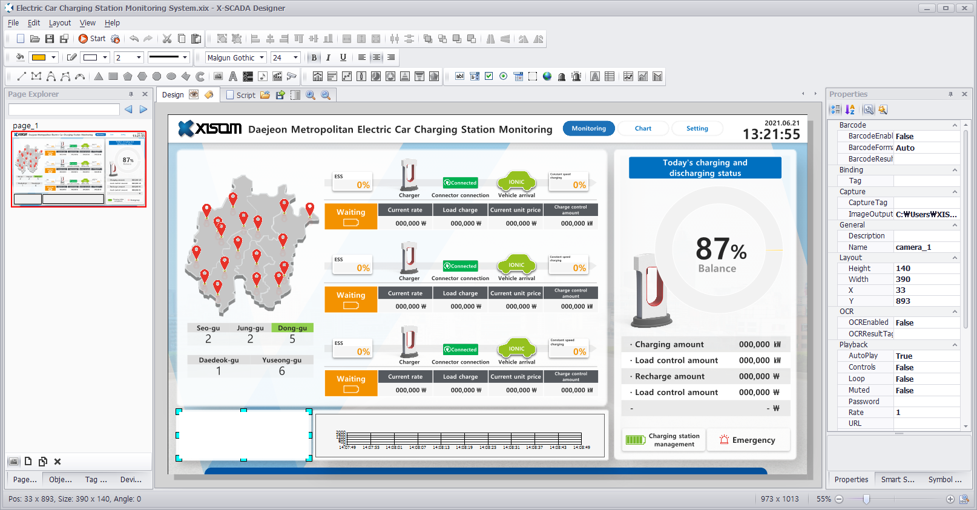The image size is (977, 510).
Task: Click the orange fill color swatch
Action: click(x=39, y=57)
